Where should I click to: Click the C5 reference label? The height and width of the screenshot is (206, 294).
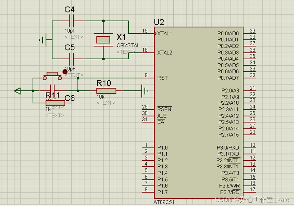tap(70, 47)
